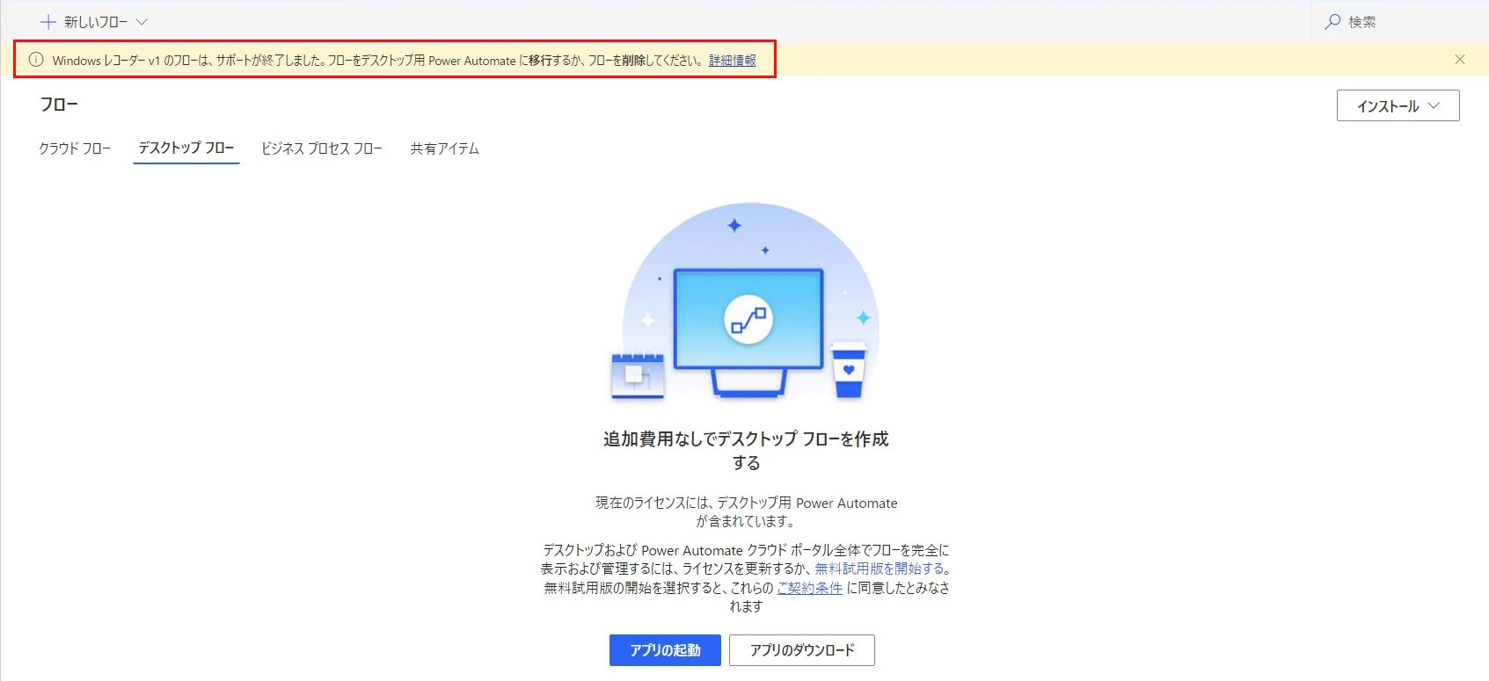
Task: Switch to the クラウド フロー tab
Action: tap(75, 149)
